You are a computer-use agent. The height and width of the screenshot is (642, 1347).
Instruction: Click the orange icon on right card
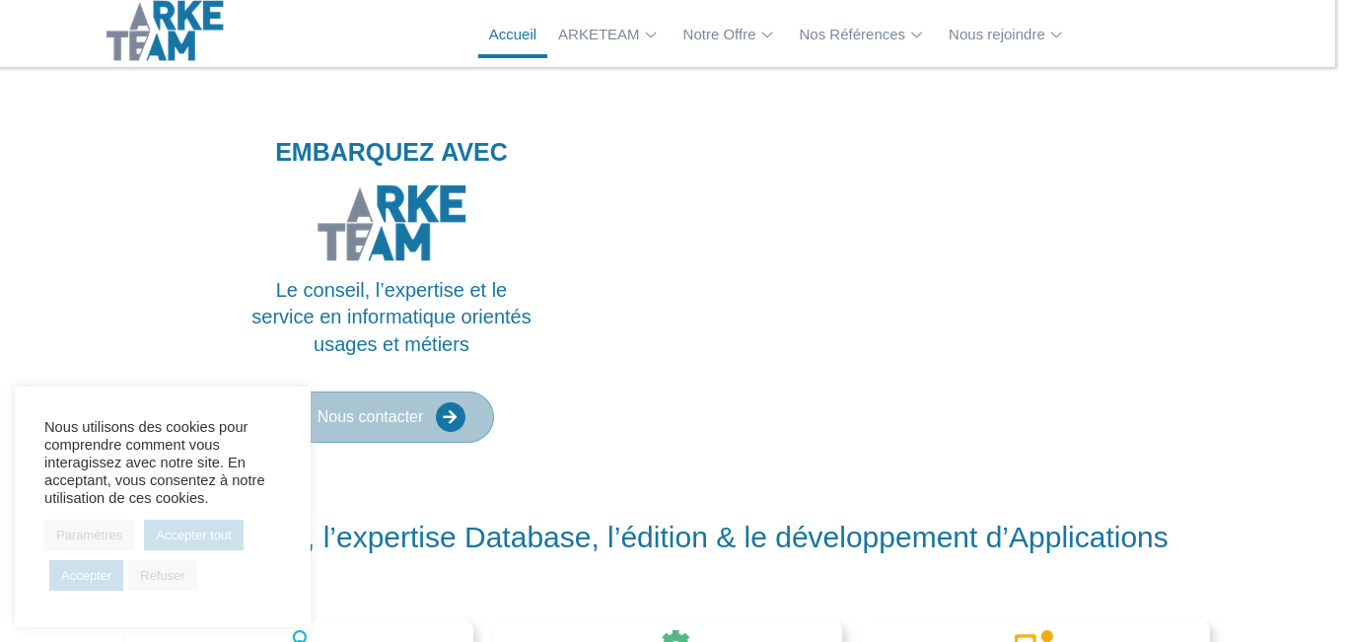[1033, 636]
